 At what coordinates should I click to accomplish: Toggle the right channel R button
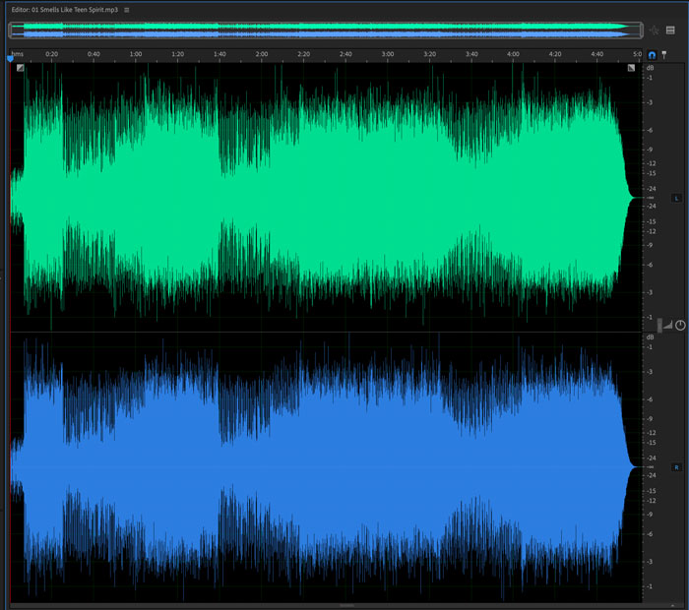676,467
